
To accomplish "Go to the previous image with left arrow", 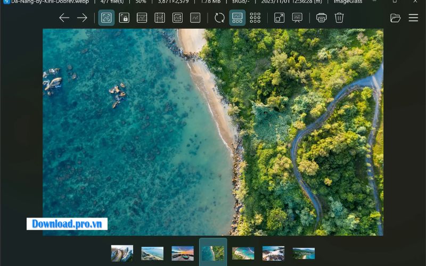I will [x=64, y=18].
